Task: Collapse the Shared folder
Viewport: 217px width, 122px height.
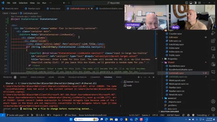Action: (163, 62)
